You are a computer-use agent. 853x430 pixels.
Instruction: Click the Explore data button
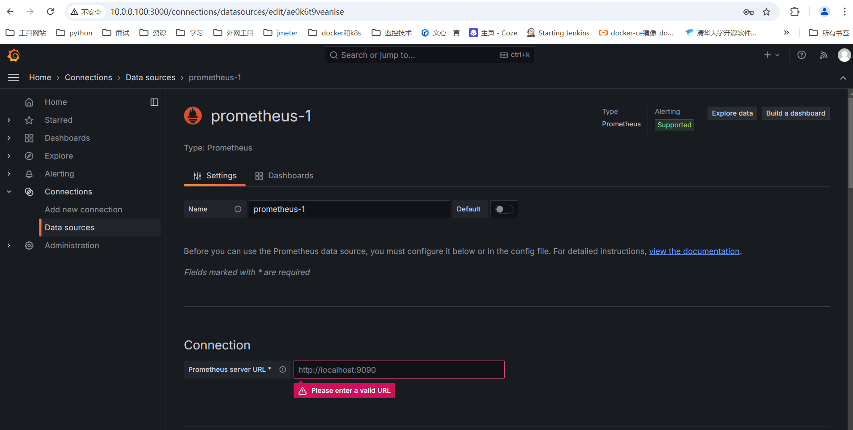tap(732, 113)
